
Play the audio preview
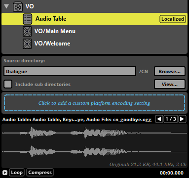tap(5, 173)
